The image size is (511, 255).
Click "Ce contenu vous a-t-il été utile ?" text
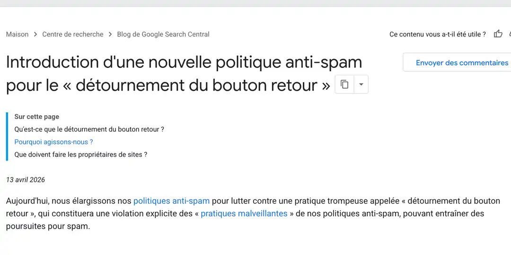pos(437,34)
